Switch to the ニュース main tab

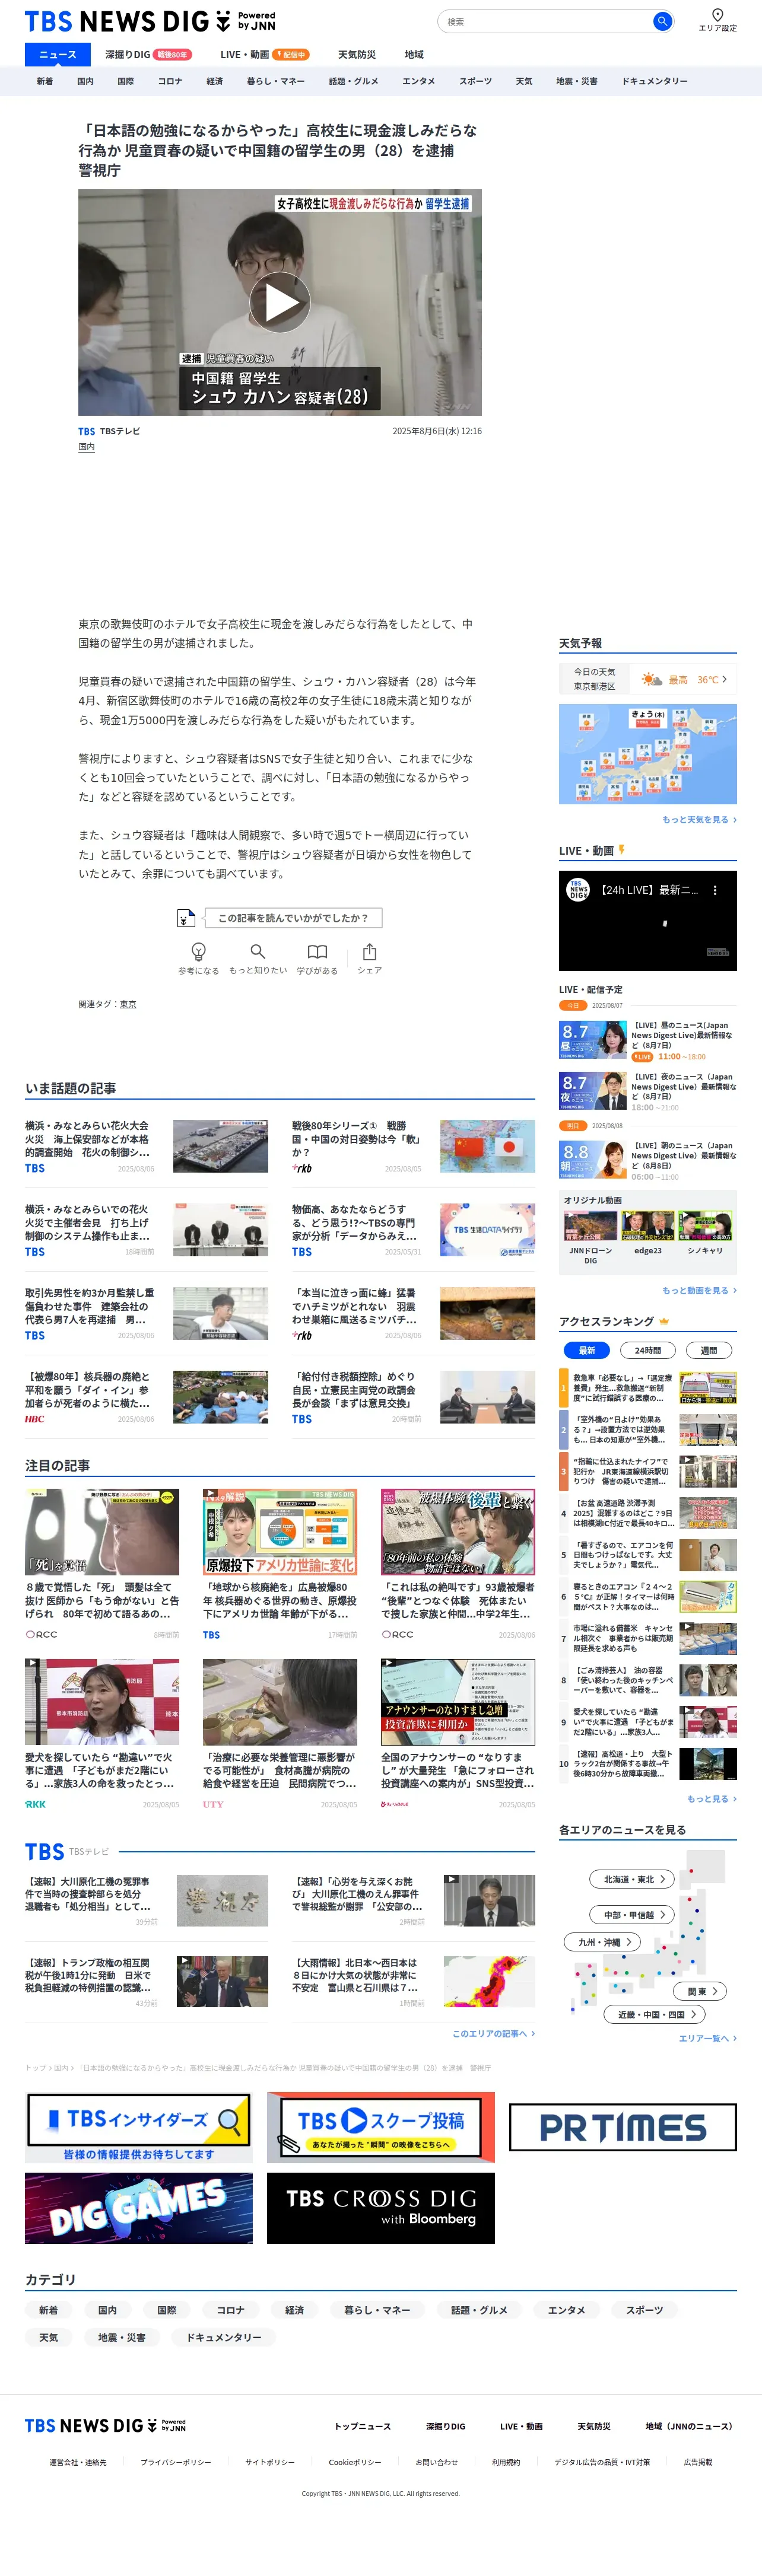coord(58,54)
